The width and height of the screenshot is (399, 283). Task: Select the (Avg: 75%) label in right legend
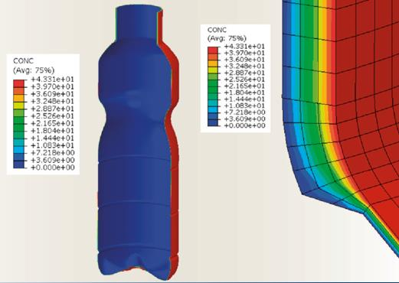click(x=227, y=38)
